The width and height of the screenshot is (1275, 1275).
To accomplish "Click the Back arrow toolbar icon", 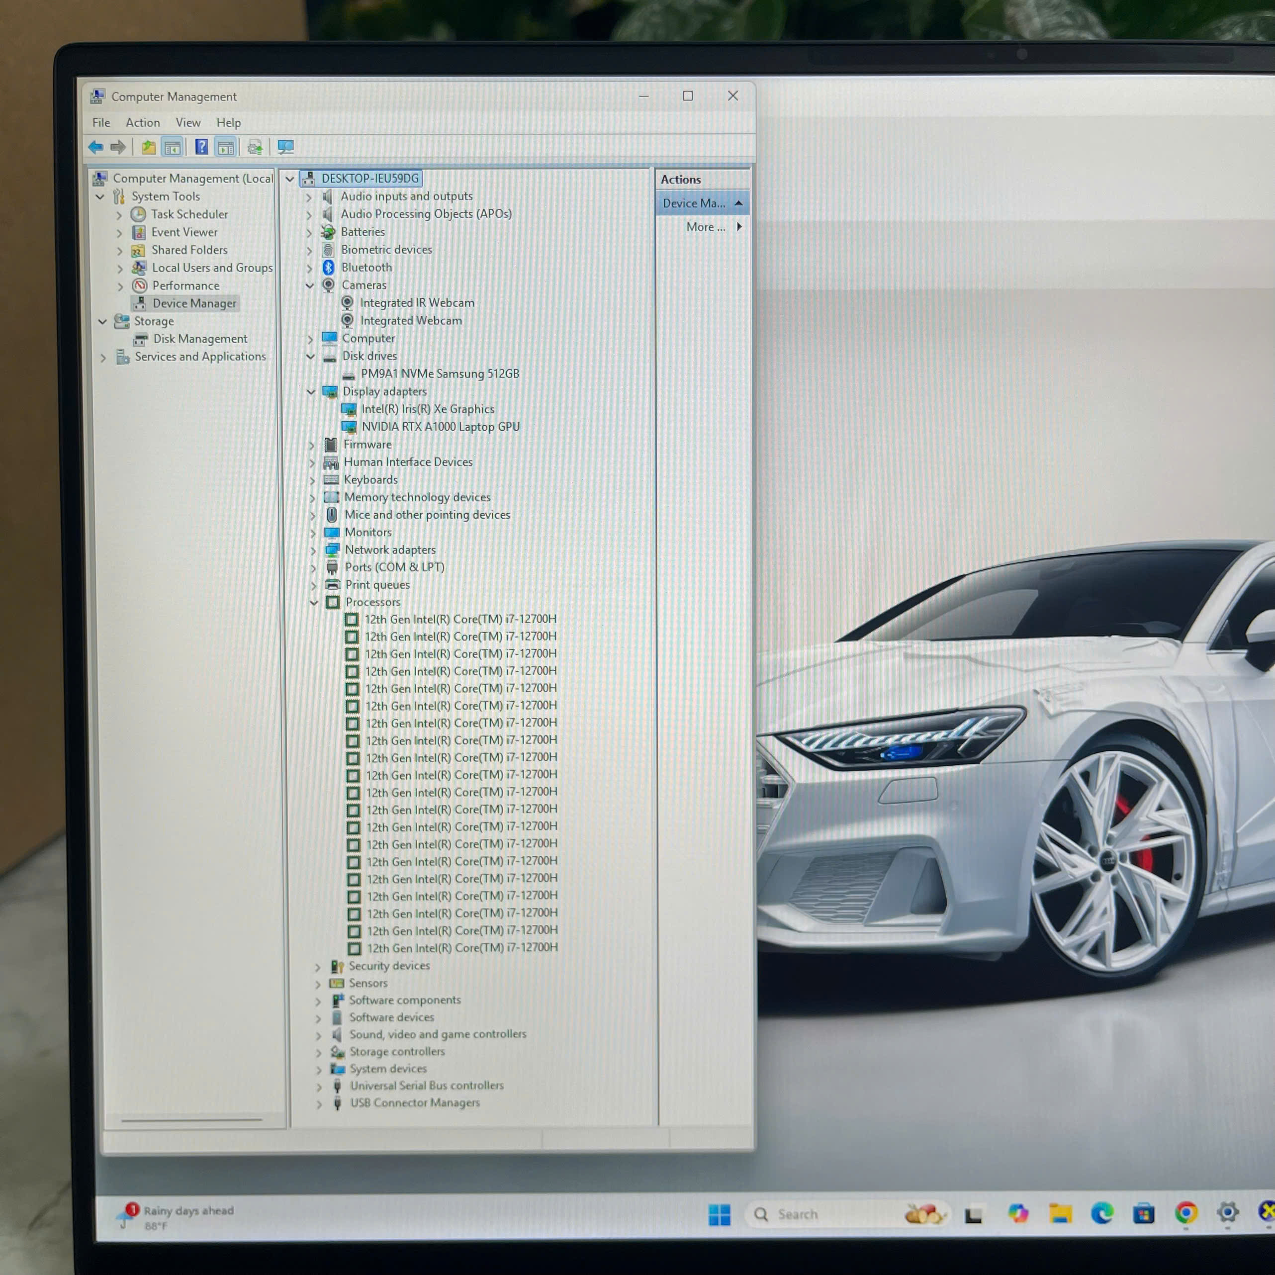I will [95, 147].
